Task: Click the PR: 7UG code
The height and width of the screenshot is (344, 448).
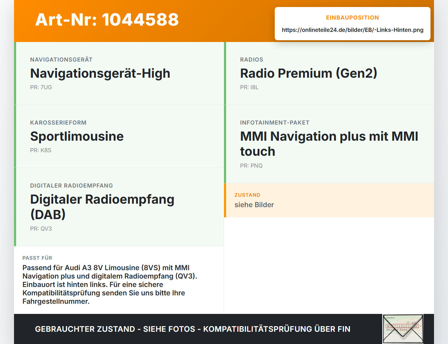Action: 41,87
